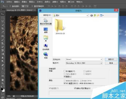Open the Recent Places shortcut
This screenshot has height=99, width=126.
46,21
